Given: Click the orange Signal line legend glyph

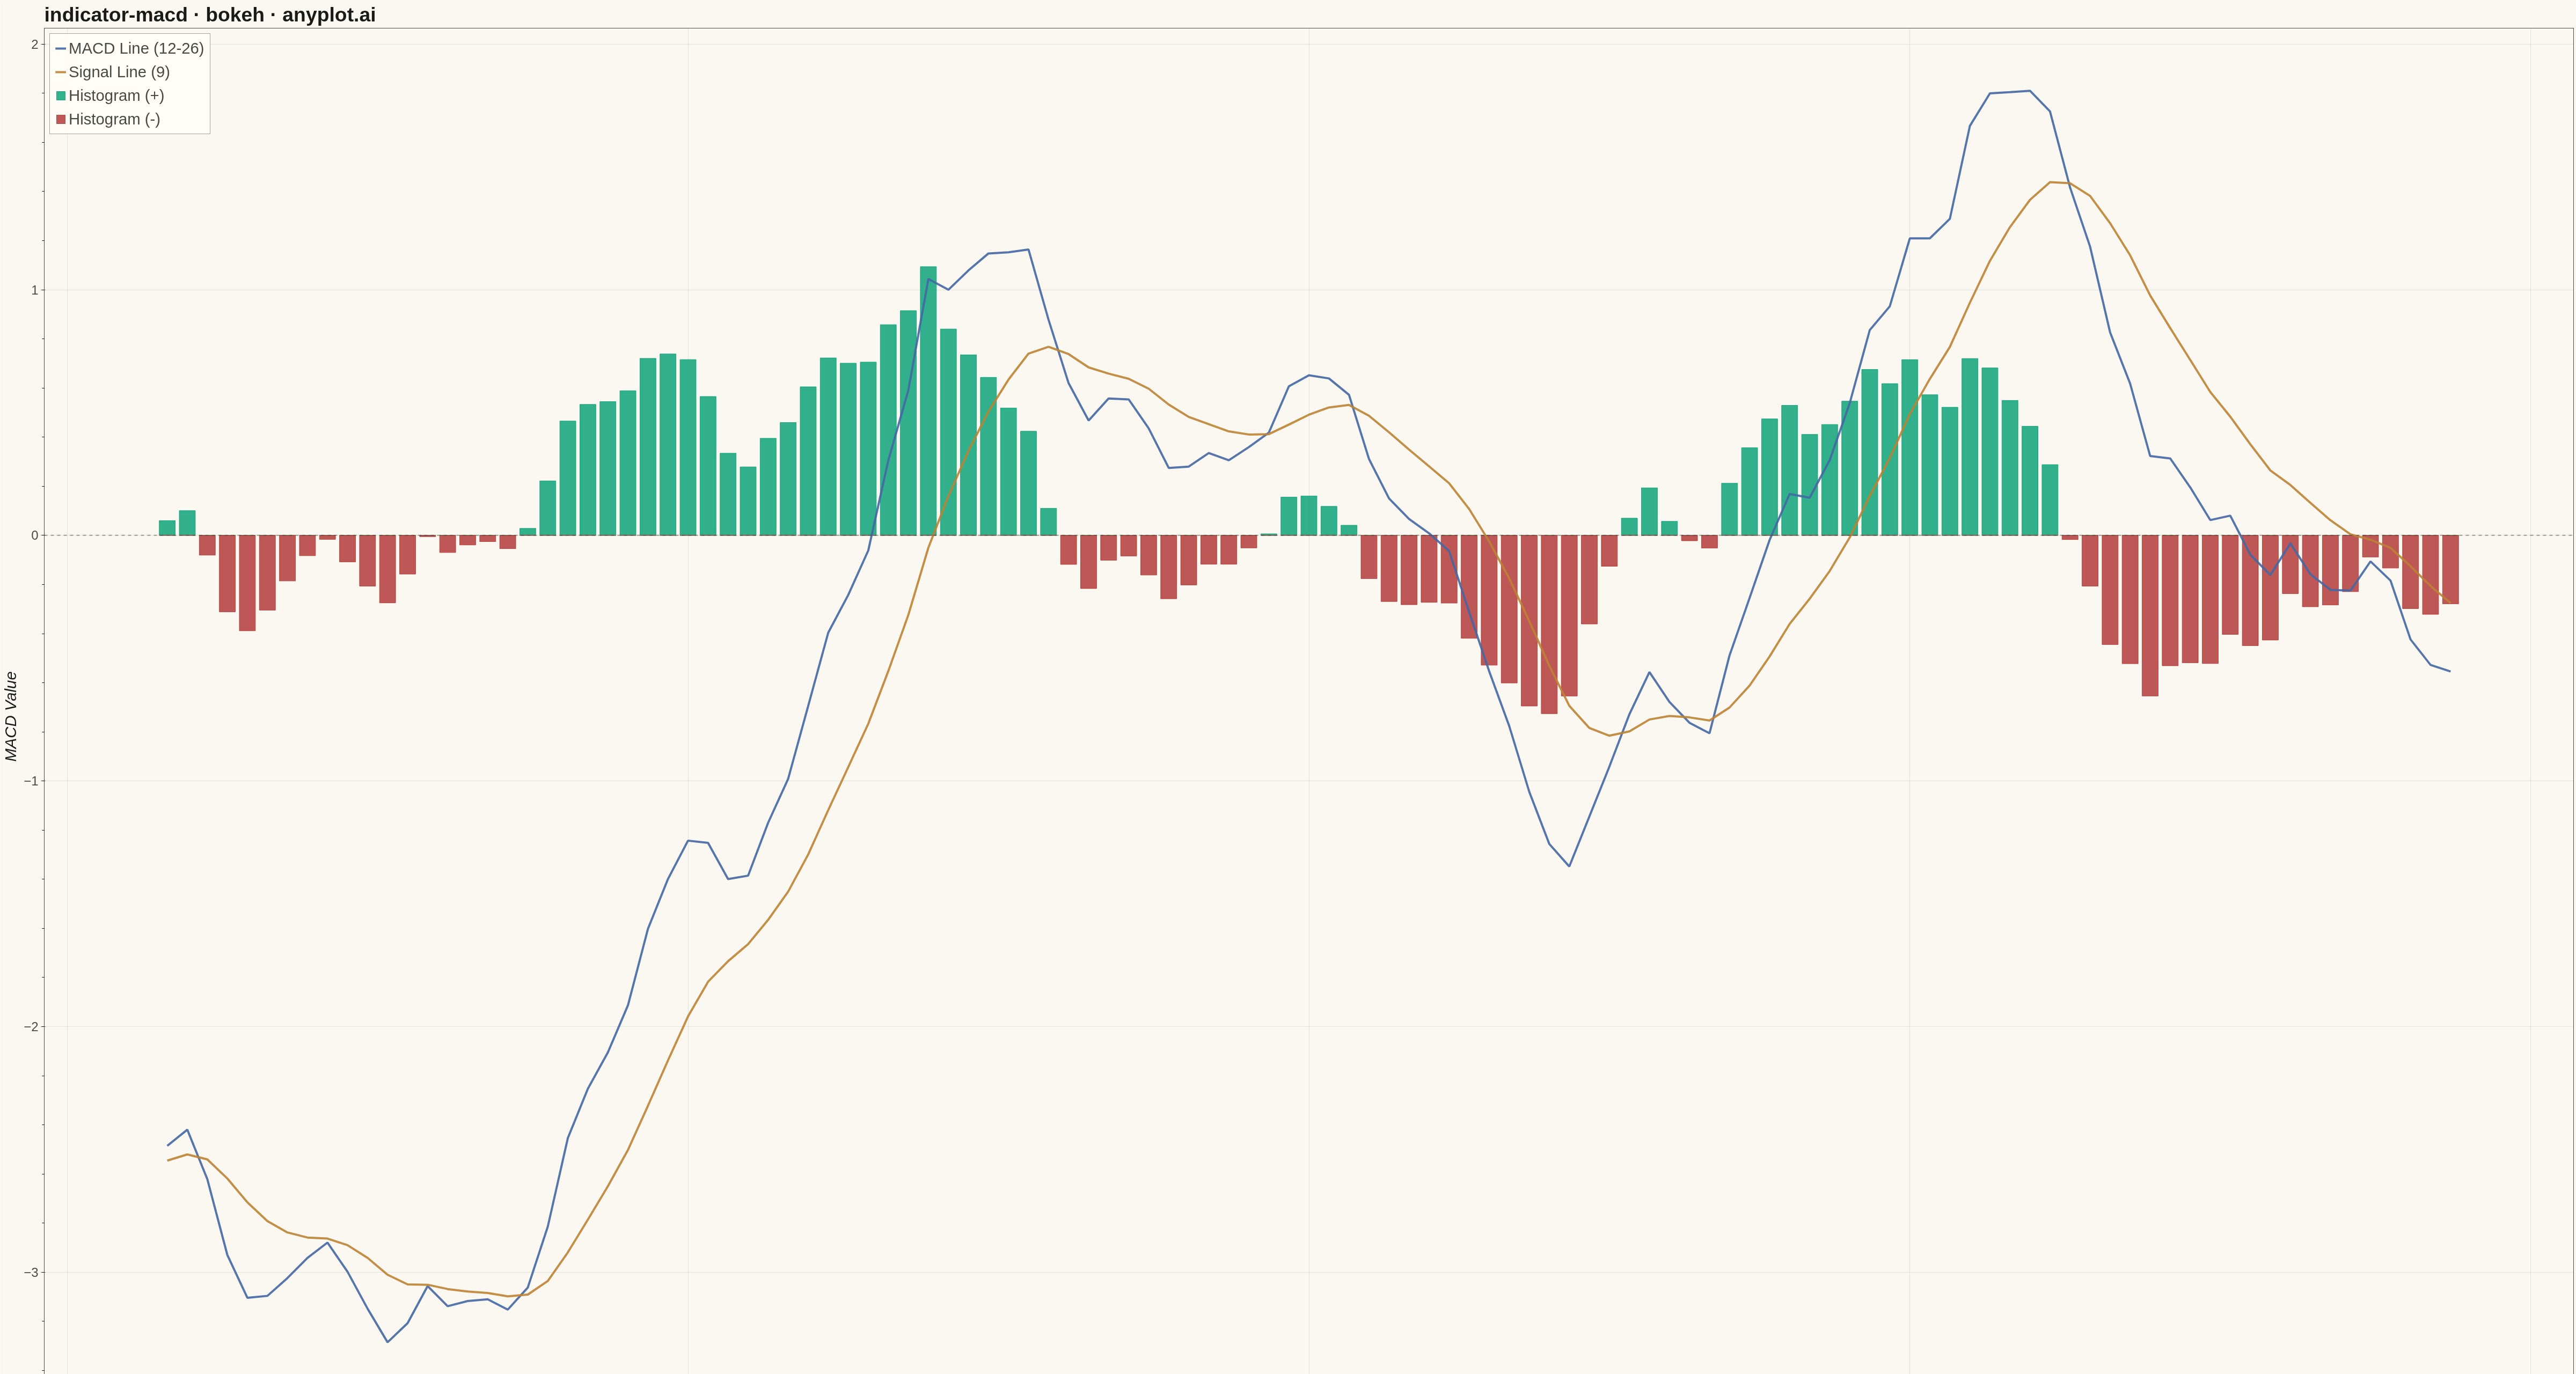Looking at the screenshot, I should click(x=61, y=72).
